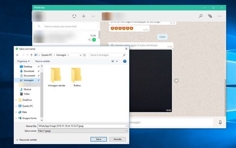Open the Organizza dropdown menu
Viewport: 236px width, 148px height.
tap(23, 61)
